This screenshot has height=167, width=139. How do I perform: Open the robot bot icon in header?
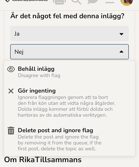click(x=59, y=2)
